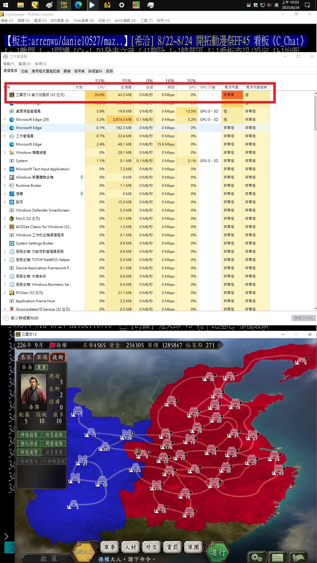Screen dimensions: 317x563
Task: Select the 強化保安 technique
Action: coord(29,443)
